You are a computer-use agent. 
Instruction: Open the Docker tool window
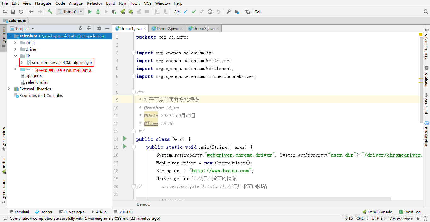pyautogui.click(x=44, y=212)
